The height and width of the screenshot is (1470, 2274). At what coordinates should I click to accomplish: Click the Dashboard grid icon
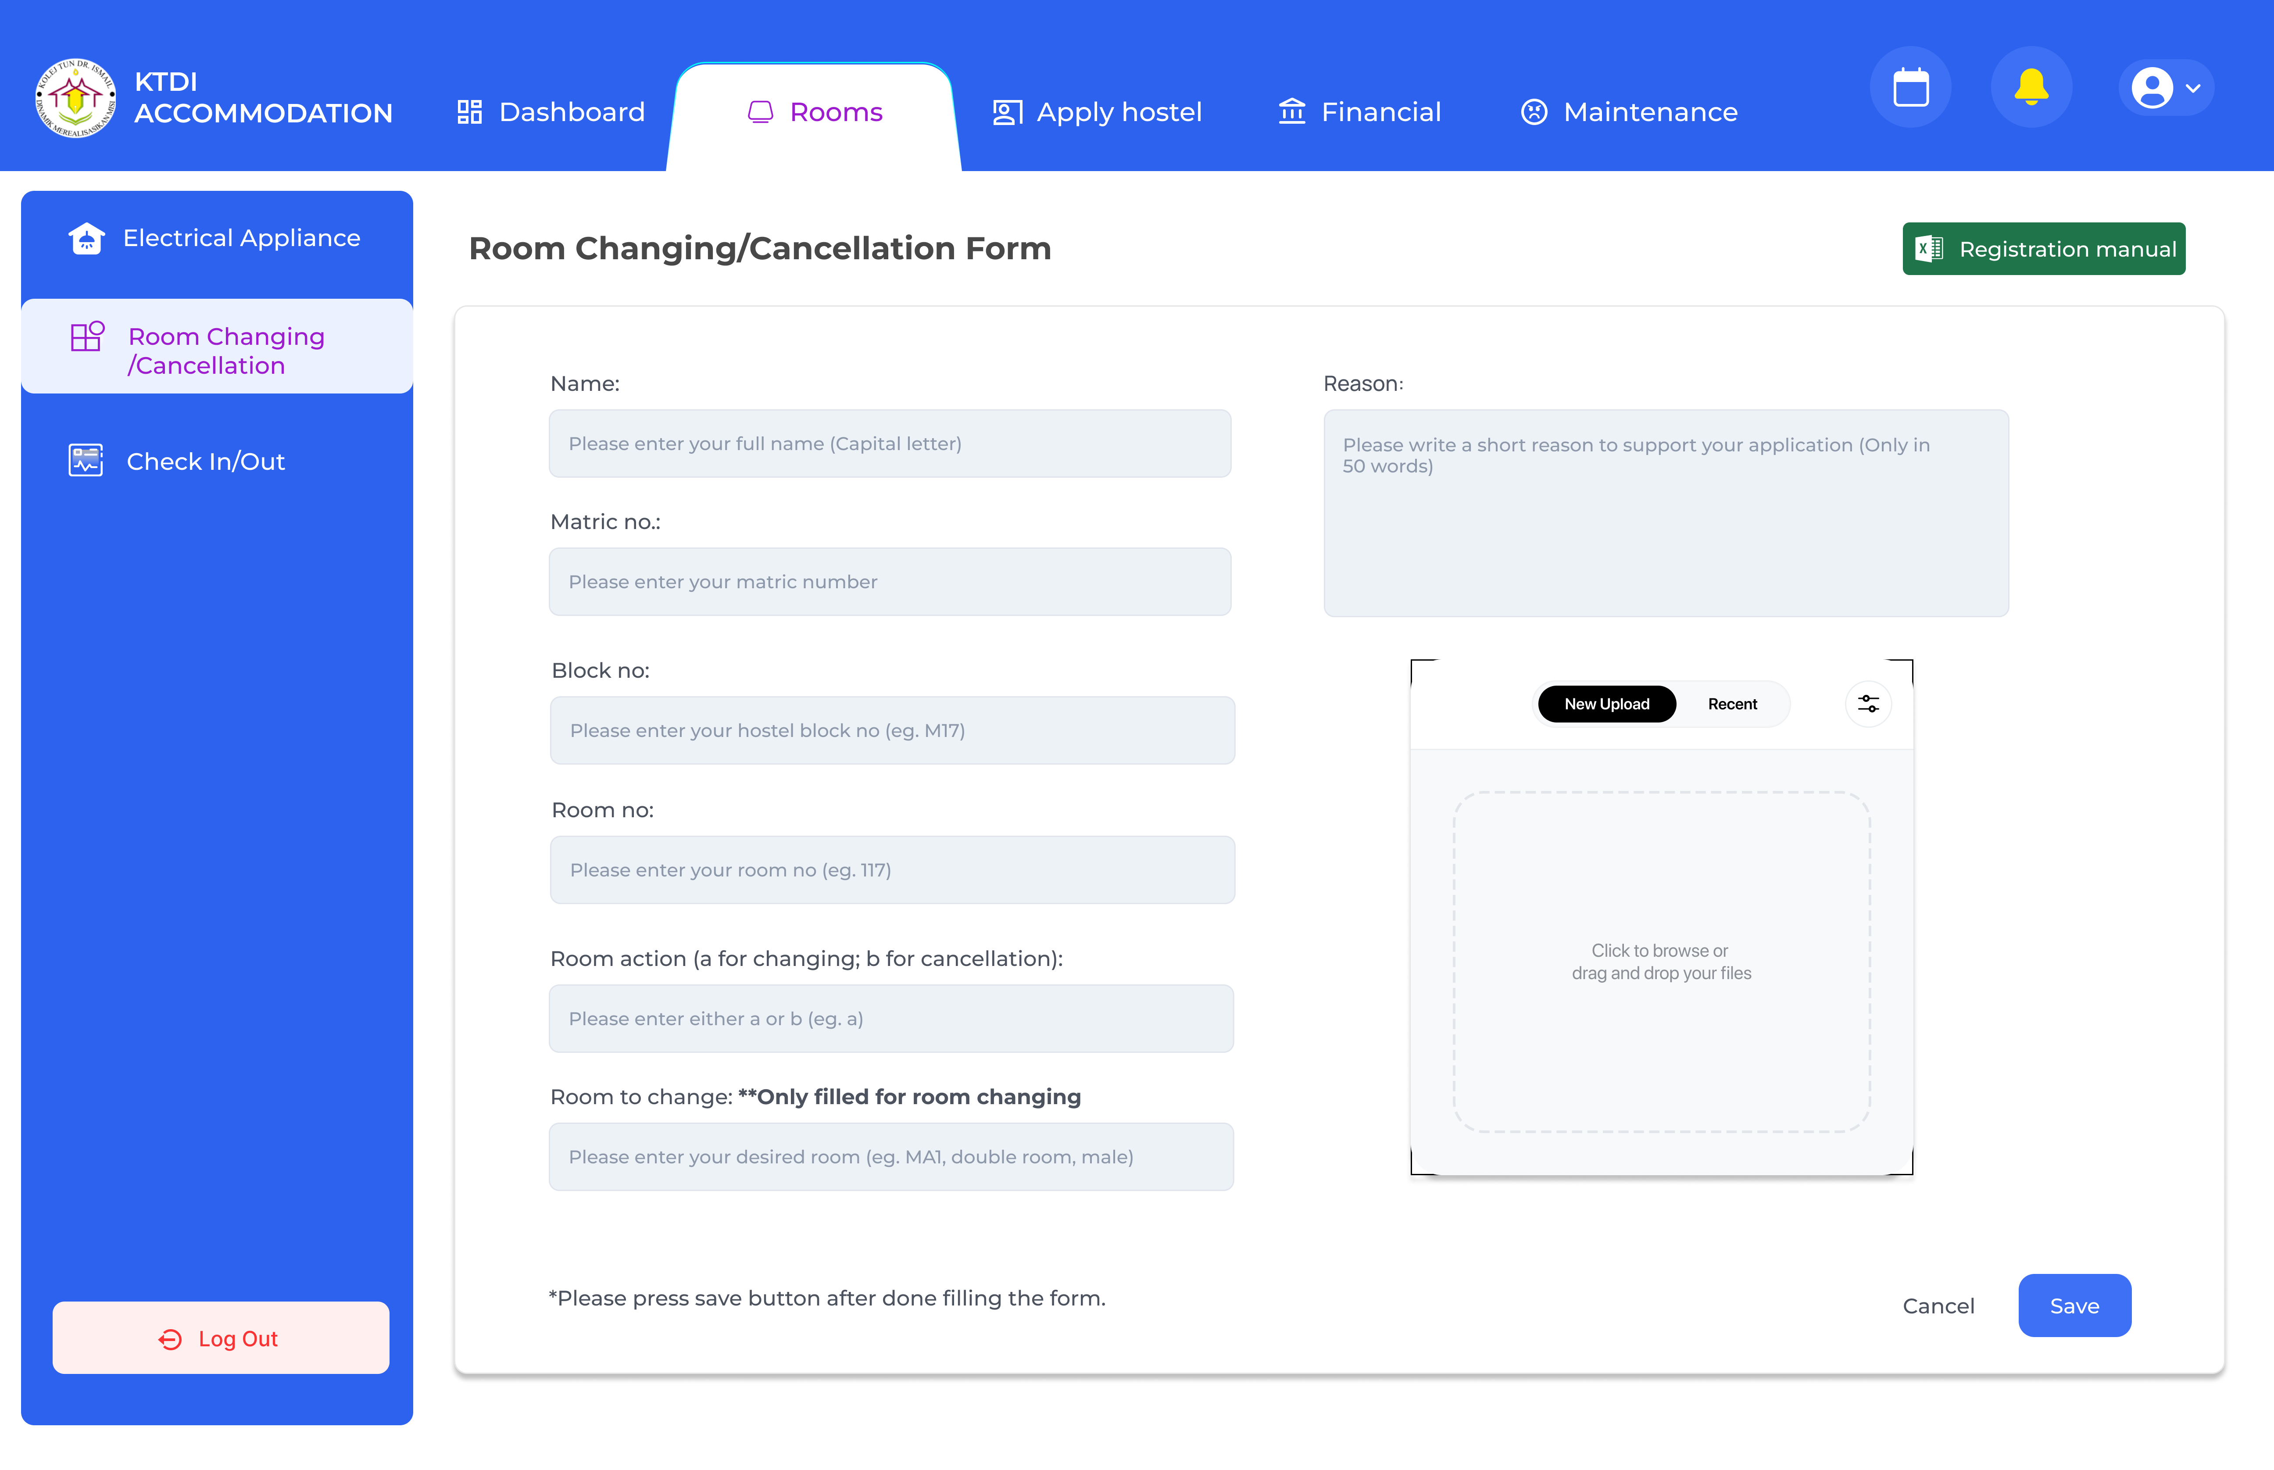[468, 112]
